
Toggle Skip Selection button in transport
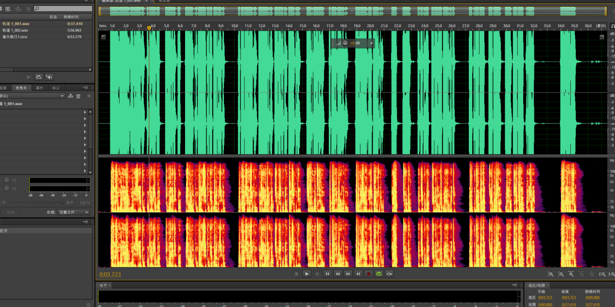(x=389, y=274)
